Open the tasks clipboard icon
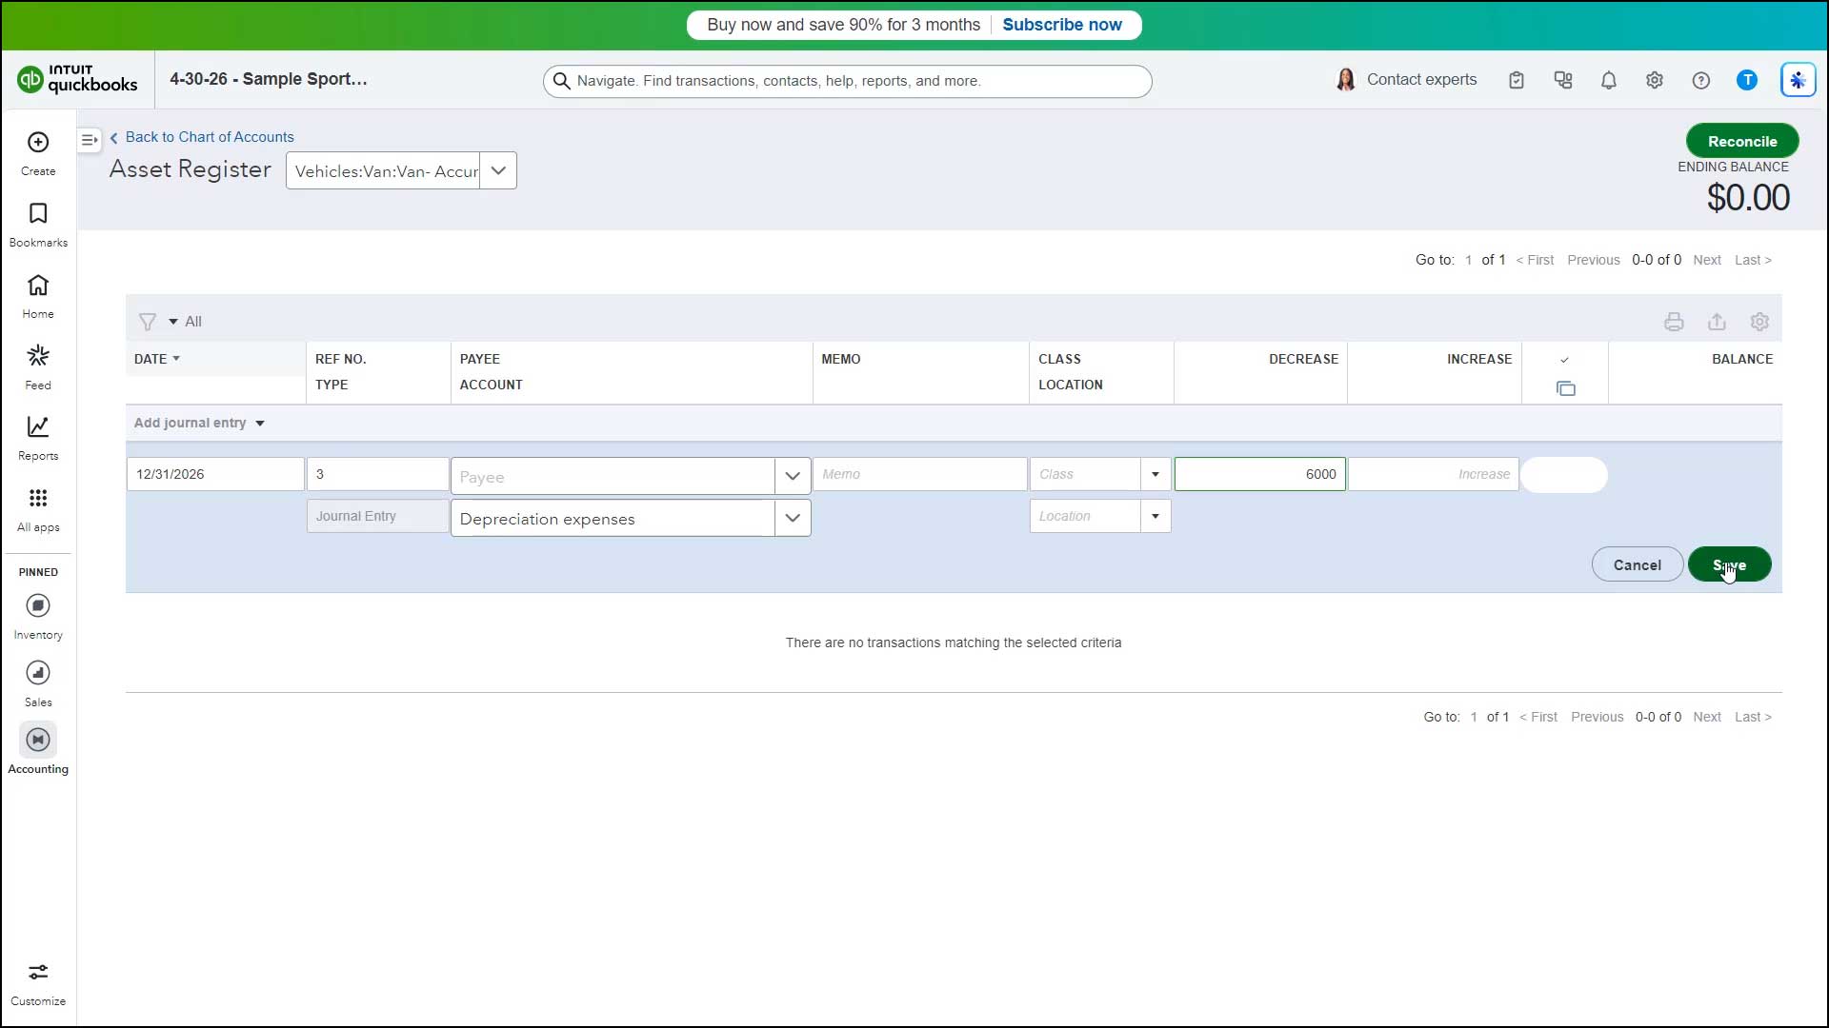 coord(1517,81)
